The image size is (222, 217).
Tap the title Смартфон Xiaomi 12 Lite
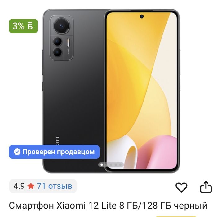pyautogui.click(x=63, y=206)
